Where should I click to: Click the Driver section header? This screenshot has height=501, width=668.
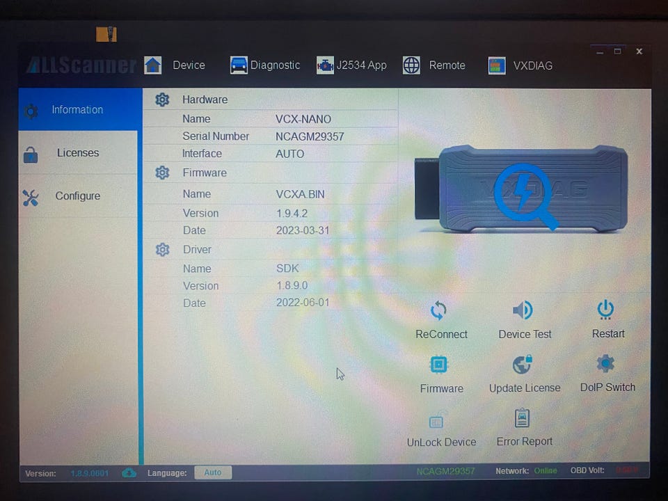197,249
